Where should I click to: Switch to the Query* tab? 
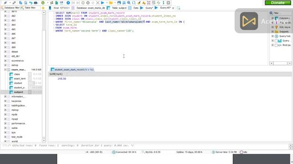[x=146, y=8]
